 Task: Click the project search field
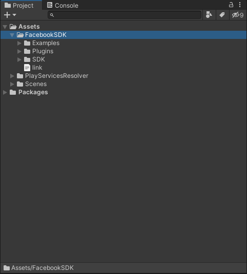point(125,15)
